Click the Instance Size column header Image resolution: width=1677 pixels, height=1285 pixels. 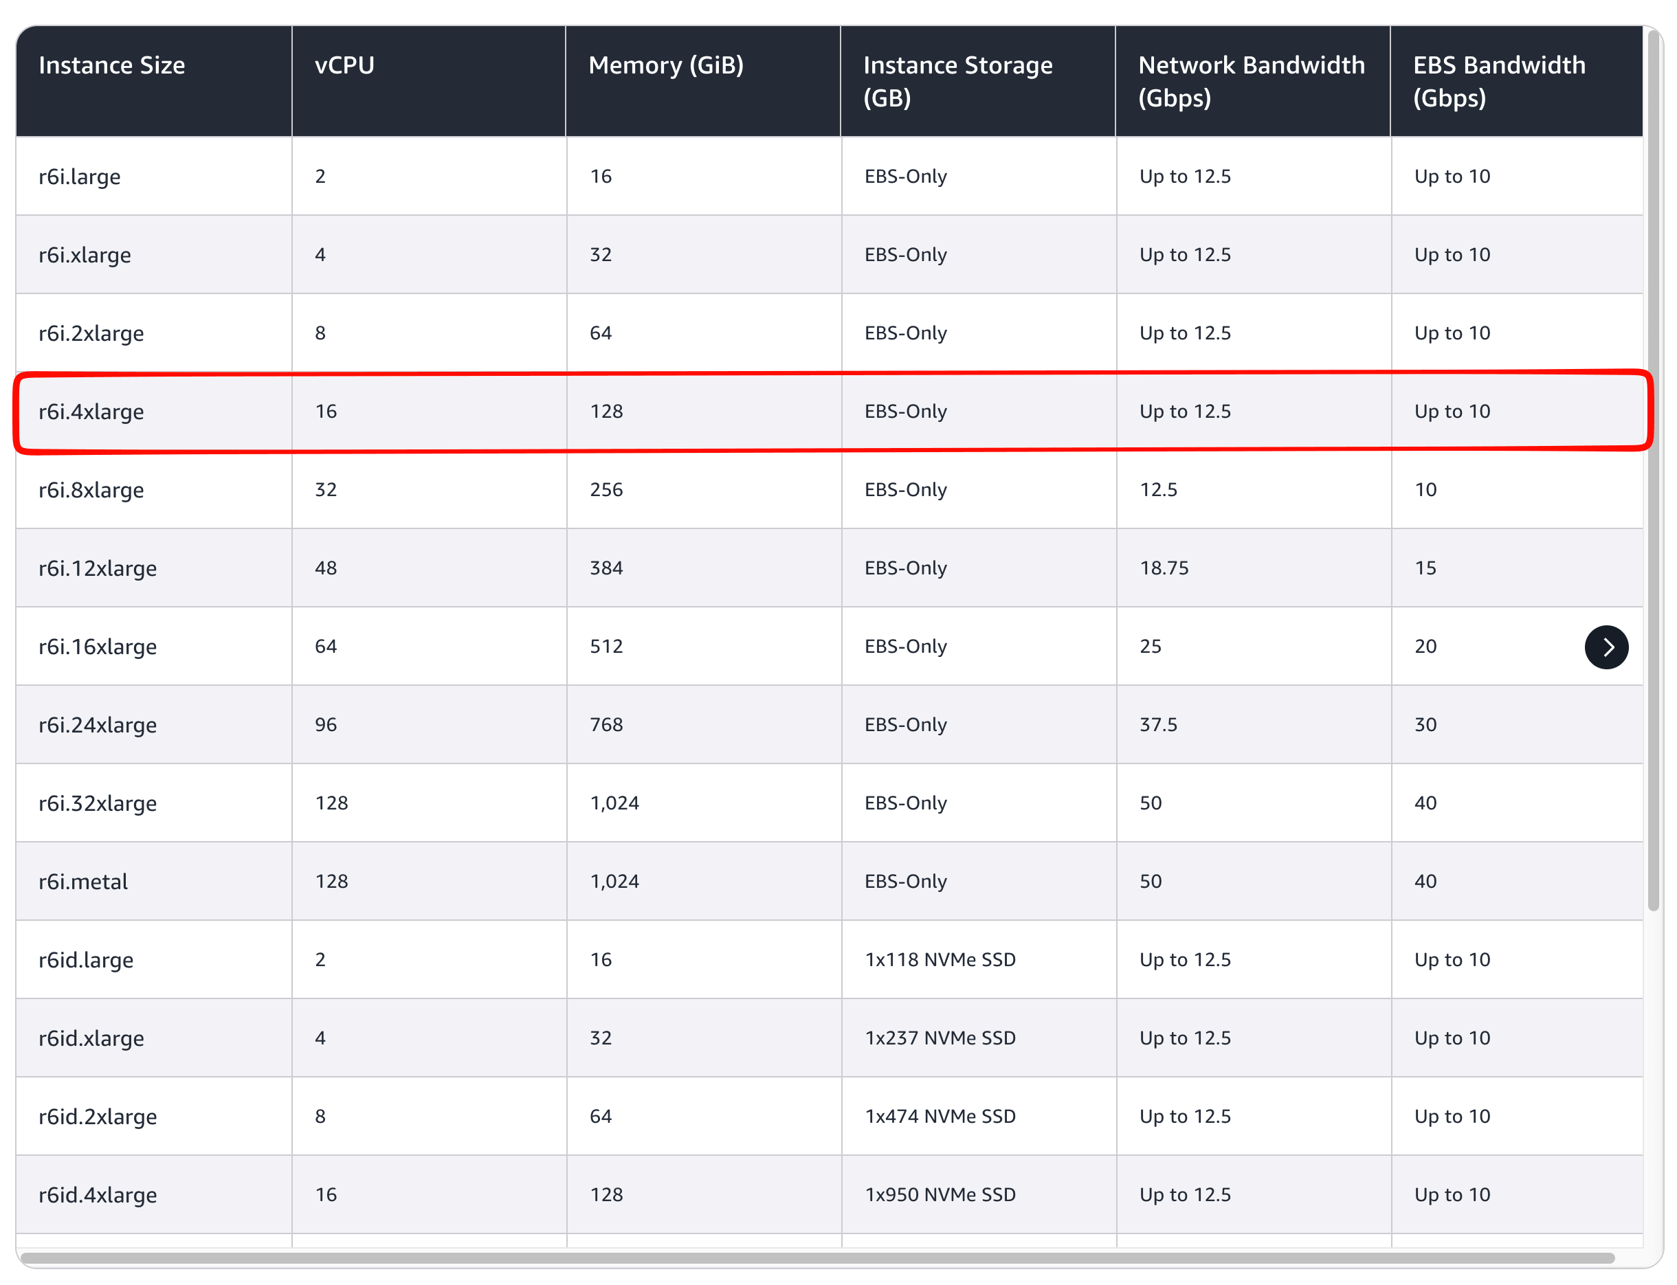(154, 81)
